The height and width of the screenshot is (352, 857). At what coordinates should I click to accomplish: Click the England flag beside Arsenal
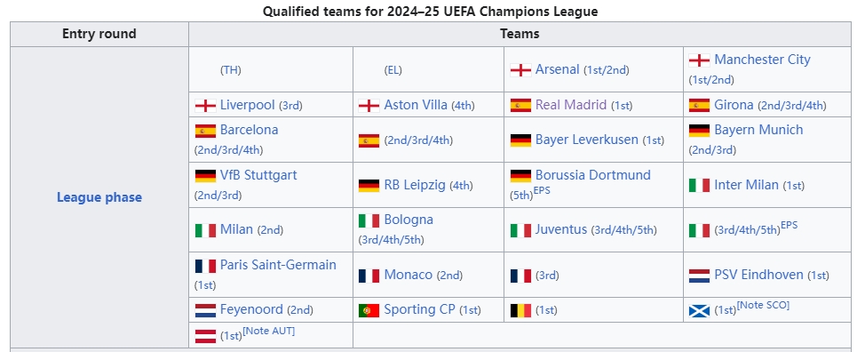pyautogui.click(x=520, y=70)
